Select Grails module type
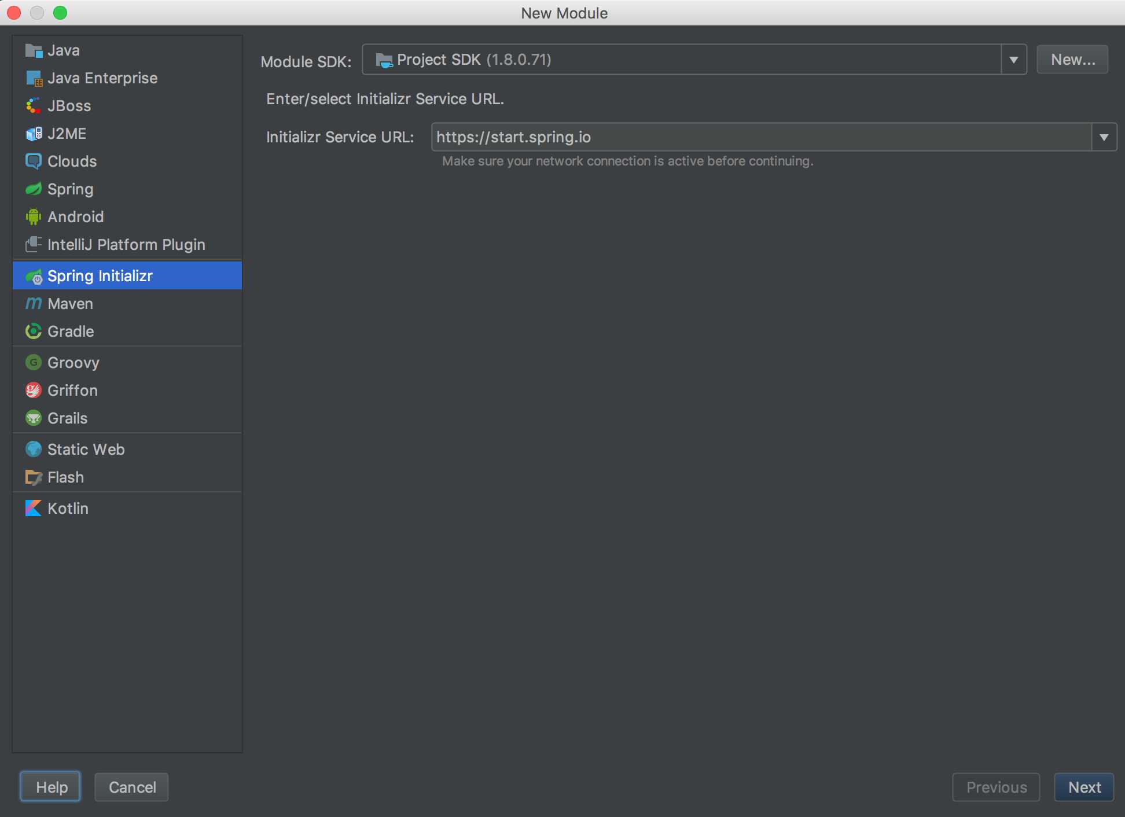The image size is (1125, 817). (127, 418)
